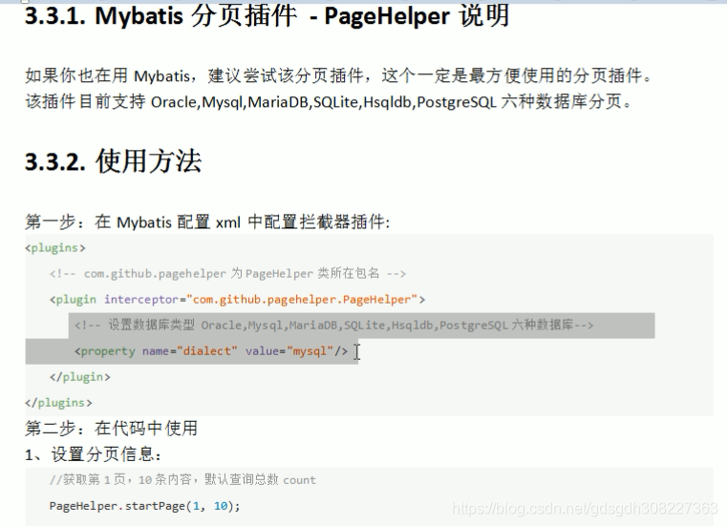The width and height of the screenshot is (727, 526).
Task: Click the line "第二步：在代码中使用"
Action: click(x=111, y=429)
